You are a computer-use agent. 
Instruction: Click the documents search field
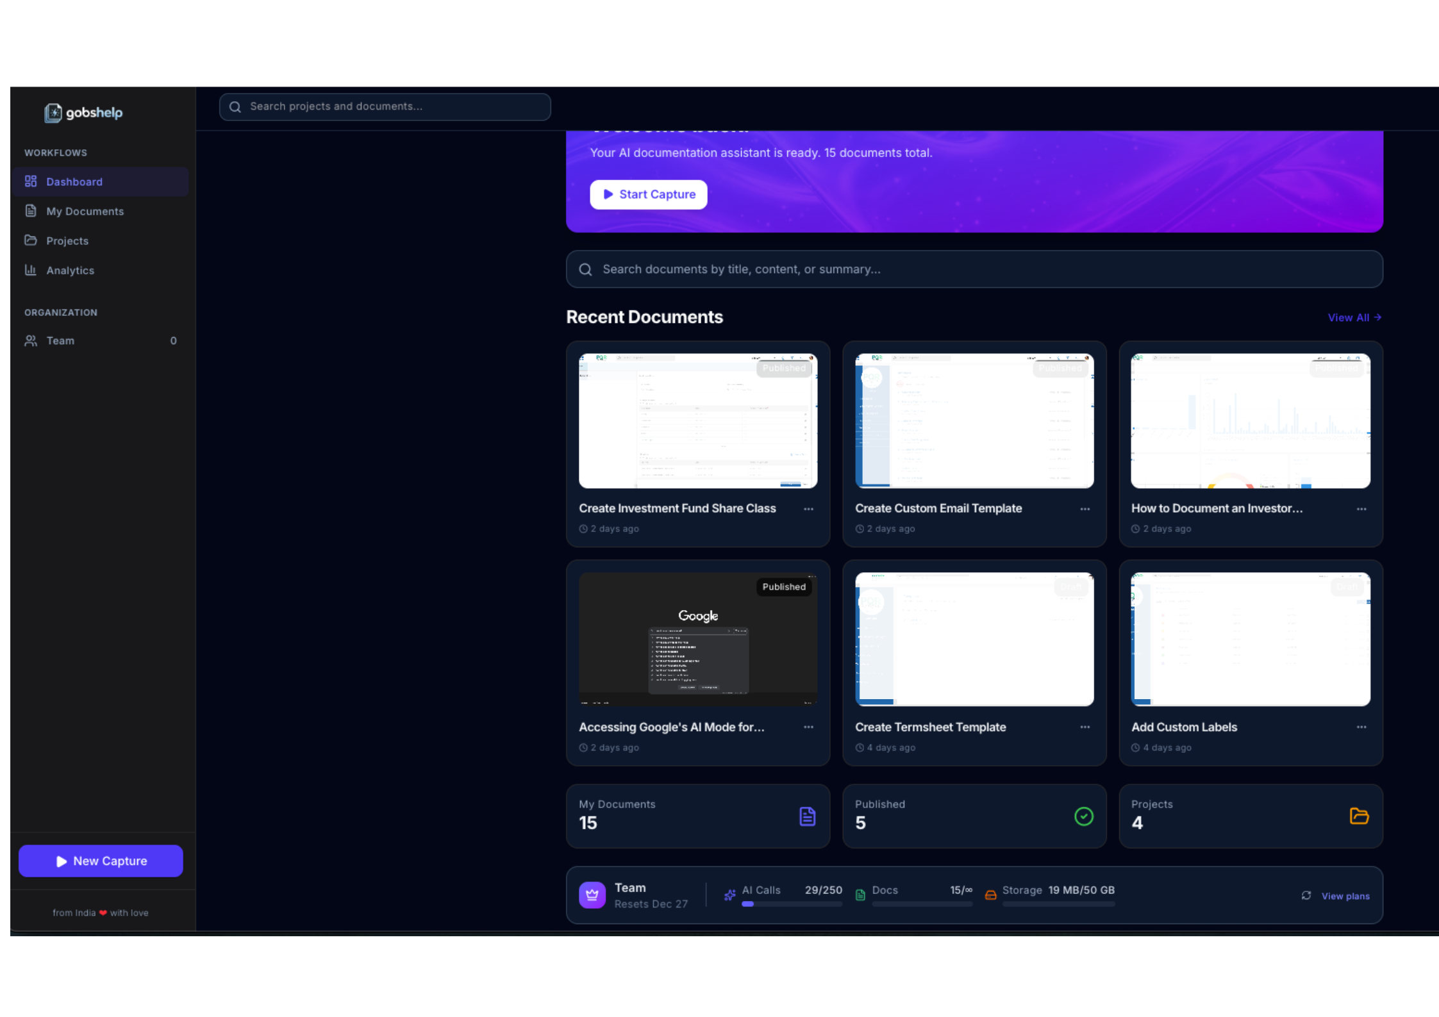974,269
